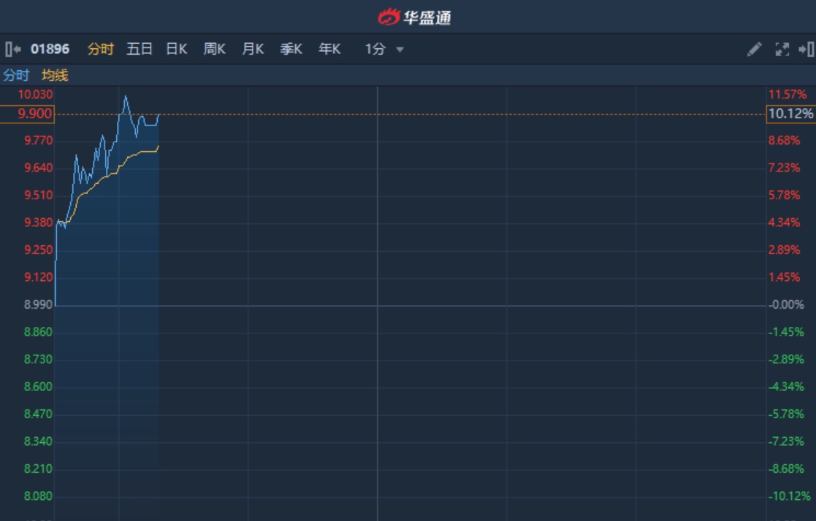Screen dimensions: 816x521
Task: Select the pencil drawing tool
Action: [x=754, y=50]
